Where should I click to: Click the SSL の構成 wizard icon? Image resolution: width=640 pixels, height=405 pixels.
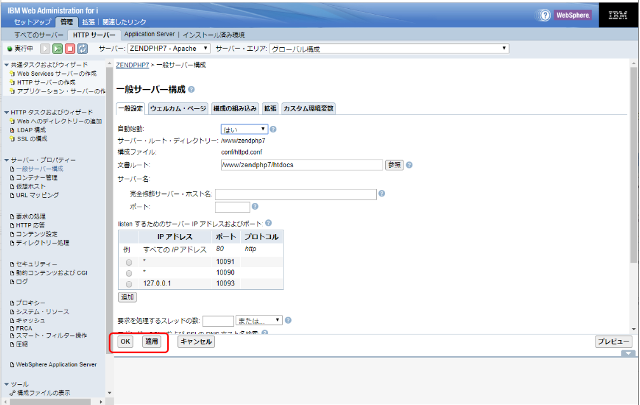tap(12, 139)
